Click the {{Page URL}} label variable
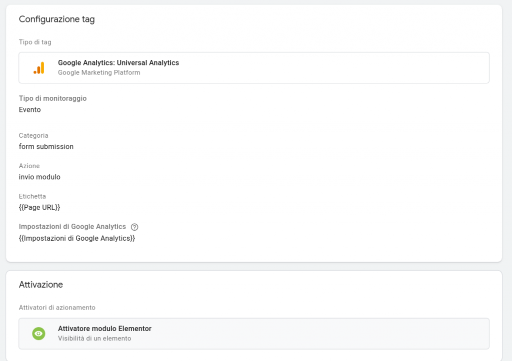 coord(39,207)
